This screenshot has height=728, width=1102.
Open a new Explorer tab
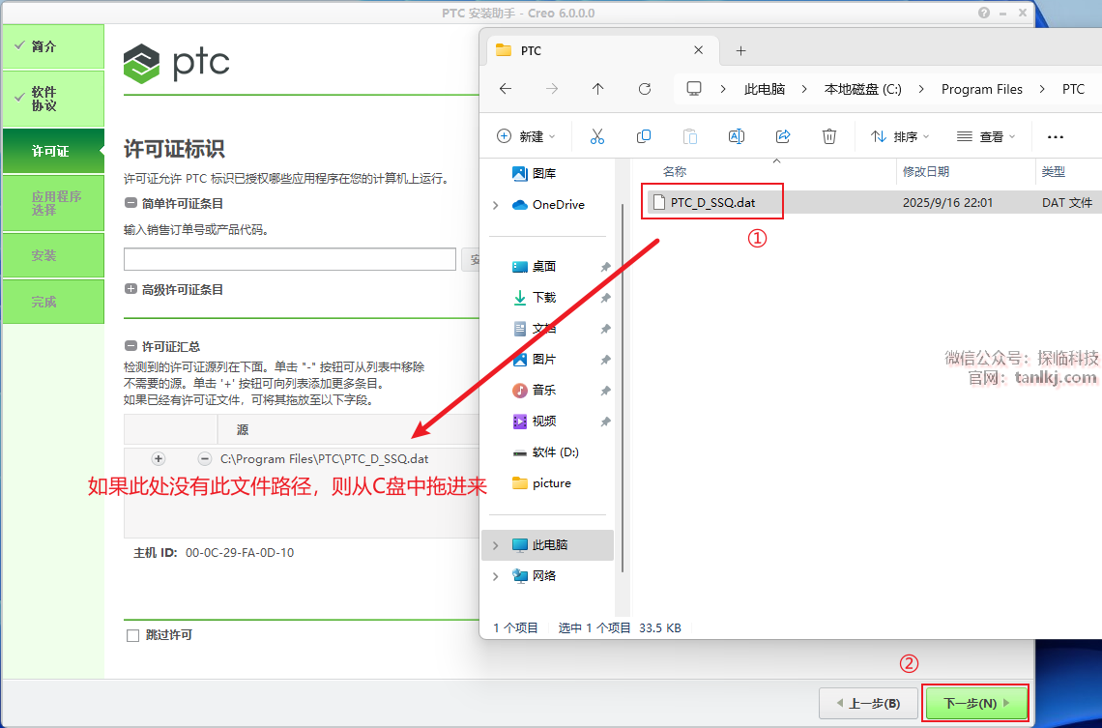[x=740, y=50]
